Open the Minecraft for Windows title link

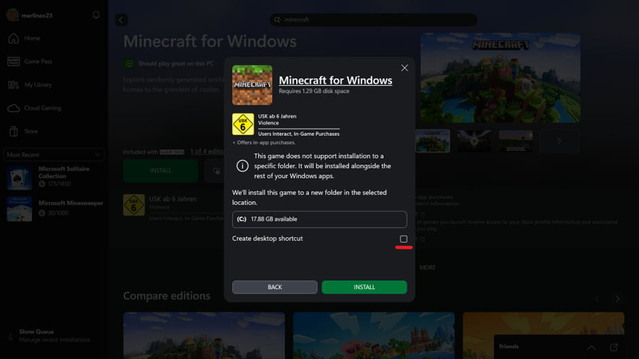(x=335, y=80)
